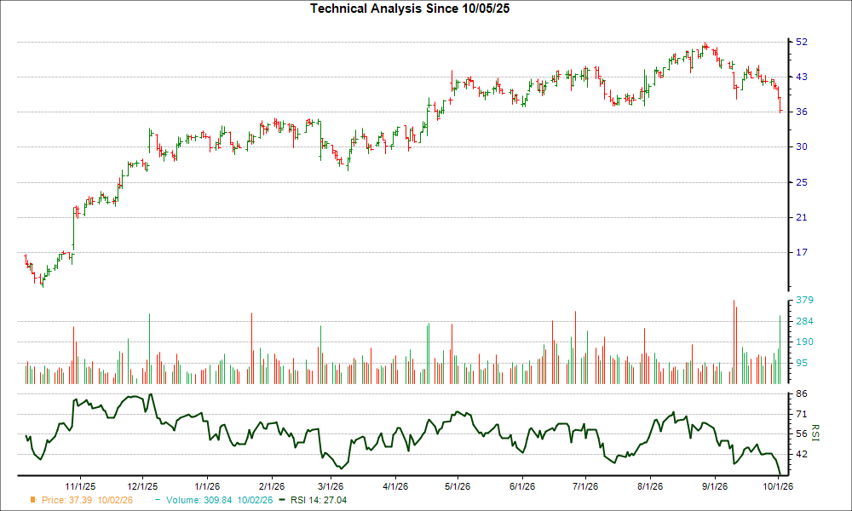Click the 'RSI 14: 27.04' legend text
852x511 pixels.
pos(319,500)
